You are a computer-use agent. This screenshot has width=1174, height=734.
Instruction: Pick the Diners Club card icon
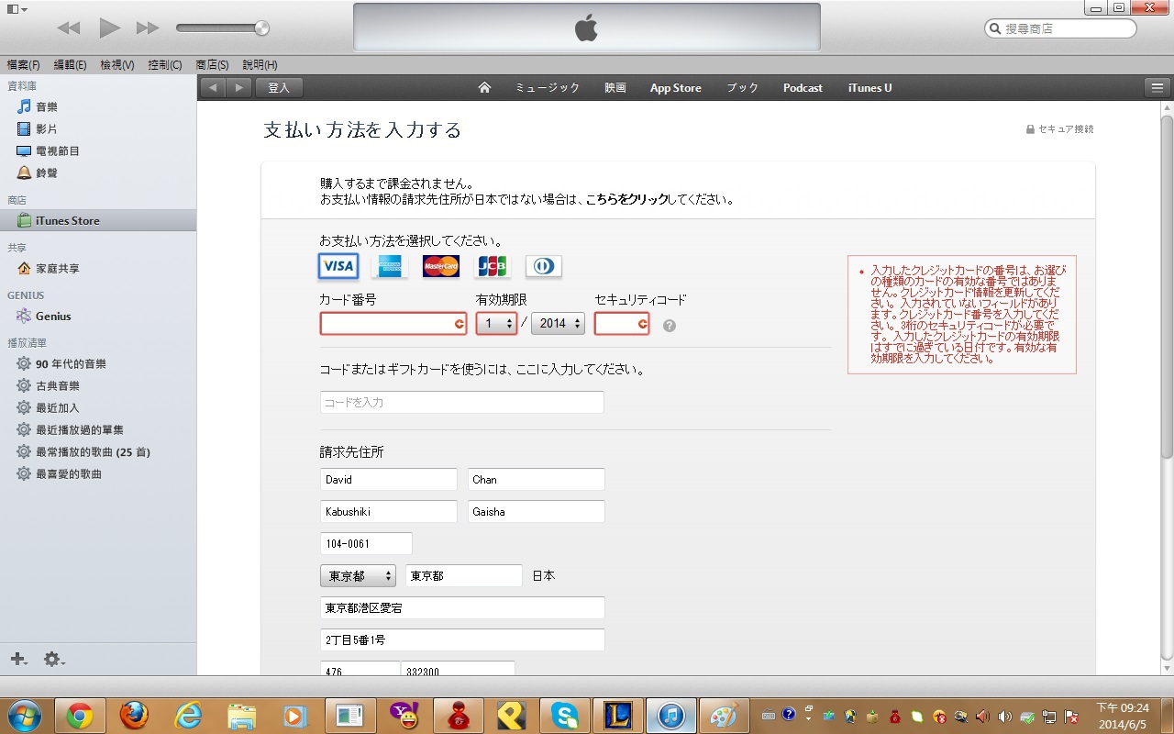pyautogui.click(x=544, y=266)
